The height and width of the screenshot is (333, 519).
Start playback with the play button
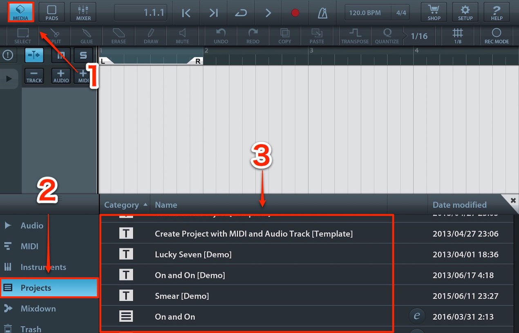[x=268, y=13]
